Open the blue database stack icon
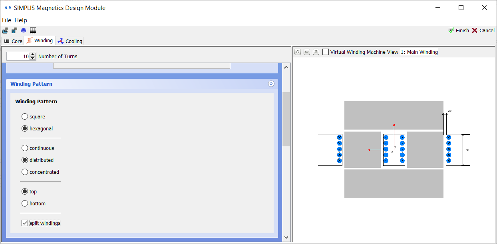 click(x=24, y=31)
